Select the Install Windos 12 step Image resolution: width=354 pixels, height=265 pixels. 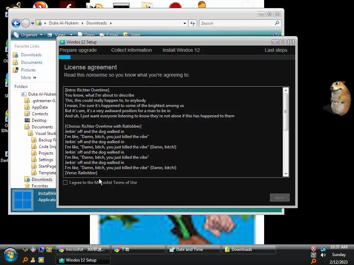pyautogui.click(x=181, y=50)
